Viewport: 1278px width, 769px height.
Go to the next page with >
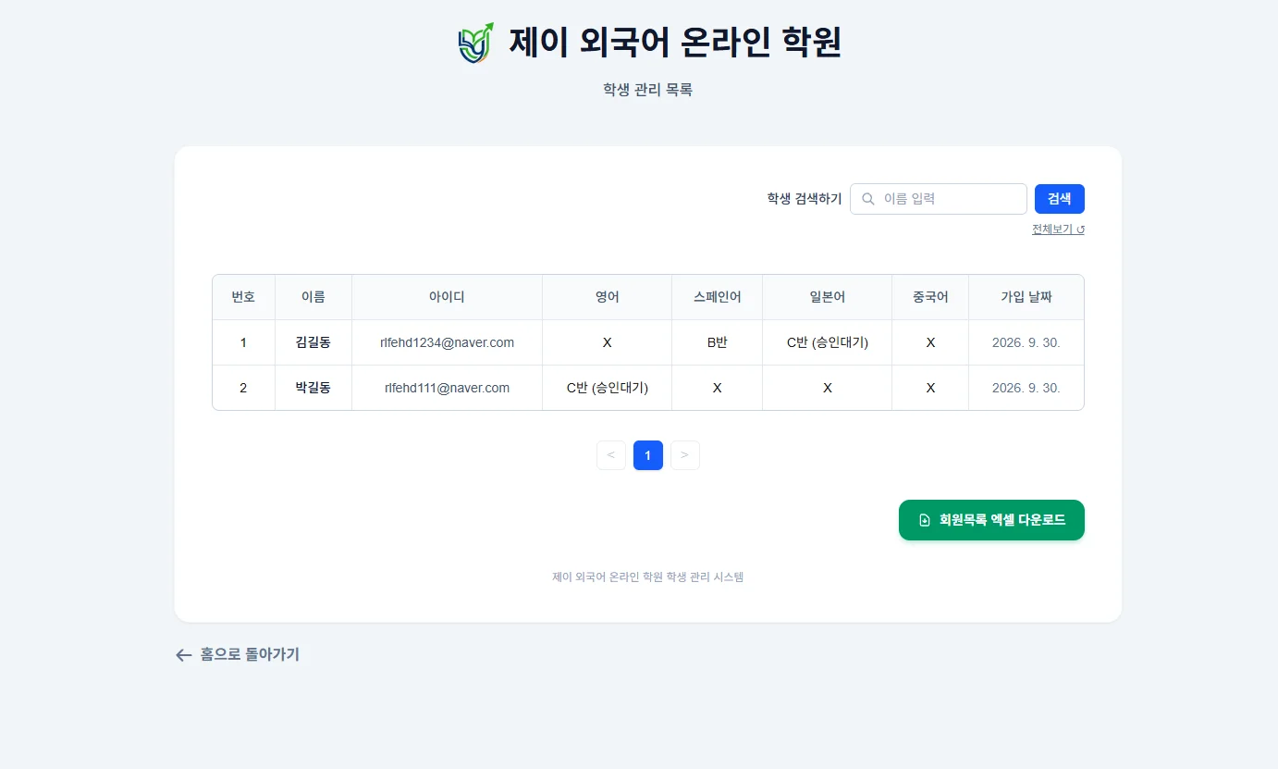(x=685, y=455)
